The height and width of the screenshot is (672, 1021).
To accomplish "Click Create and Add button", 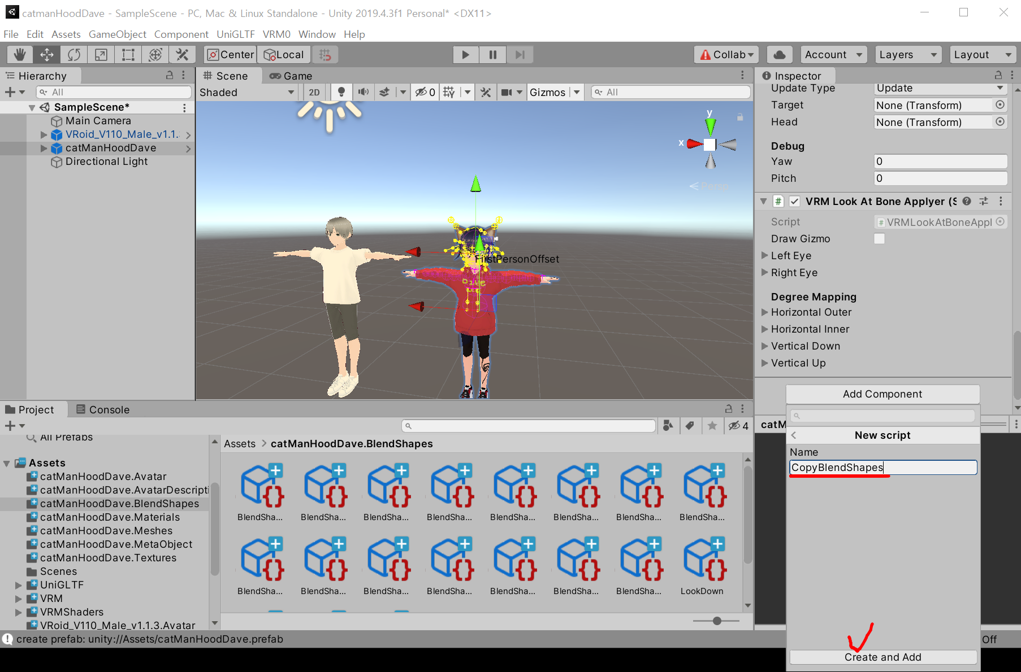I will click(x=883, y=657).
